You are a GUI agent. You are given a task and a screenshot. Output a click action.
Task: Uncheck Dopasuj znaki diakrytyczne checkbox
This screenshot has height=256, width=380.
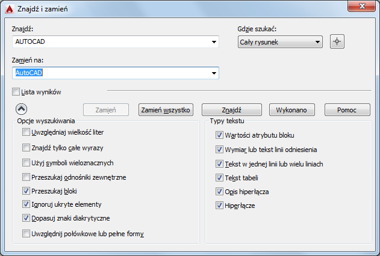[x=26, y=218]
